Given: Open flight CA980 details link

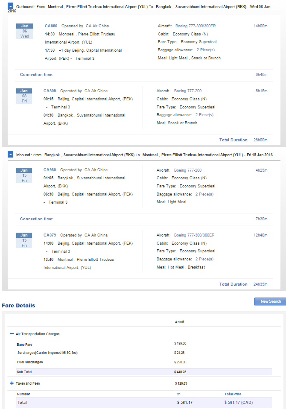Looking at the screenshot, I should 50,170.
